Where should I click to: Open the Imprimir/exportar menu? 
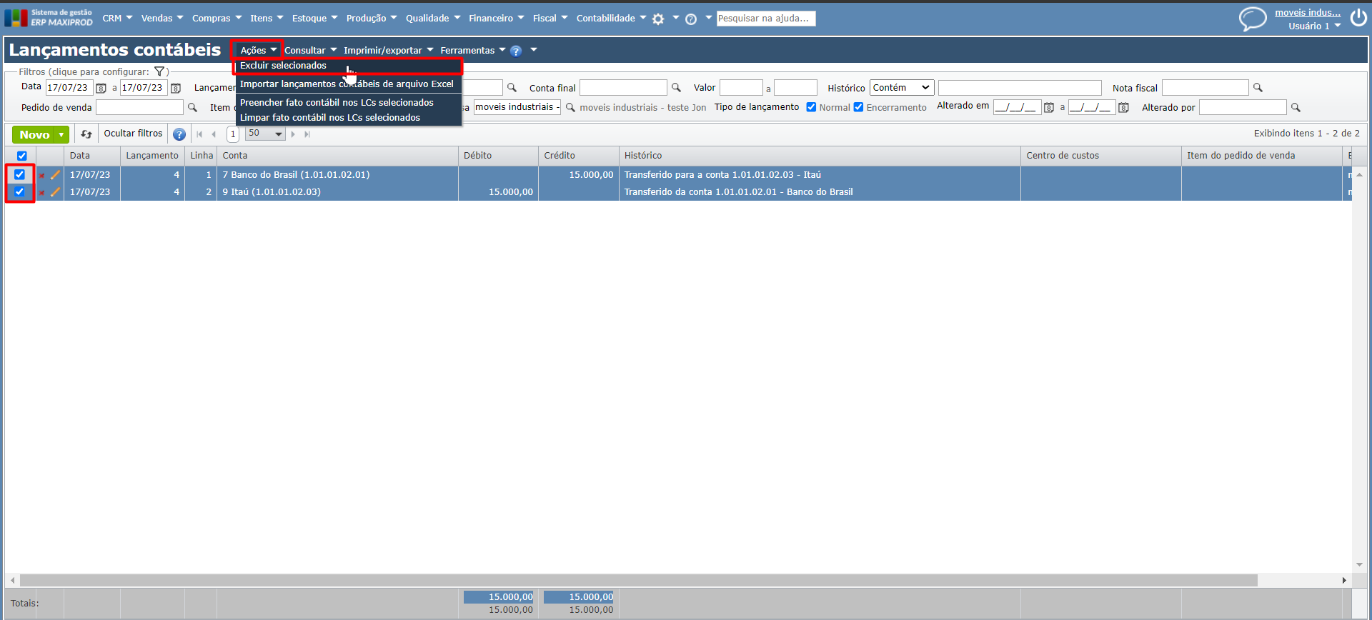click(x=388, y=51)
